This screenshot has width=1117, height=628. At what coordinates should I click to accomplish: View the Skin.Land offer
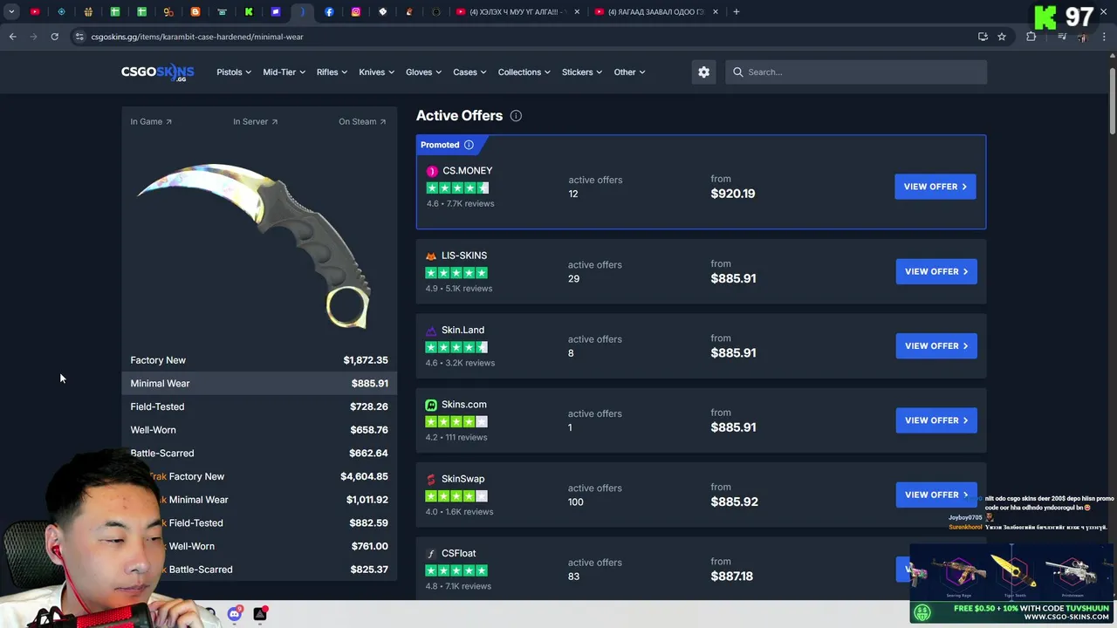click(936, 346)
